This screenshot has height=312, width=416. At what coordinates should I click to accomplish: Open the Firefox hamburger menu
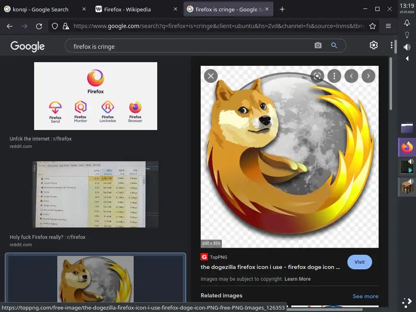(x=388, y=26)
